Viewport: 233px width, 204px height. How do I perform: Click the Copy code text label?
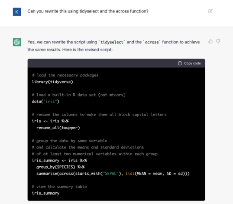192,63
